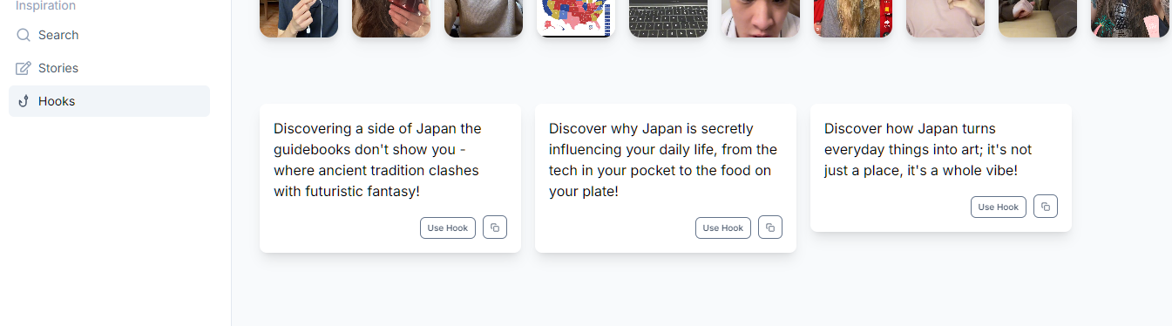The height and width of the screenshot is (326, 1172).
Task: Click the whole vibe hook card text
Action: coord(928,149)
